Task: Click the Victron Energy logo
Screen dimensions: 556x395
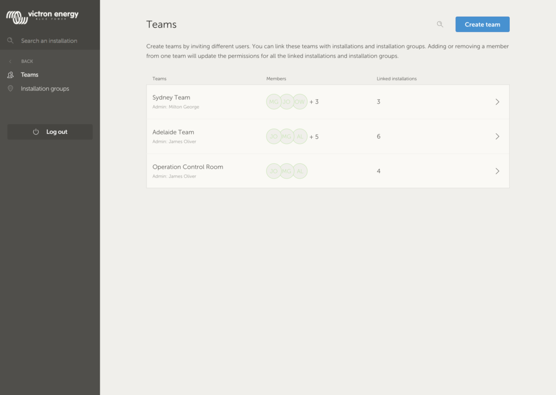Action: [x=42, y=16]
